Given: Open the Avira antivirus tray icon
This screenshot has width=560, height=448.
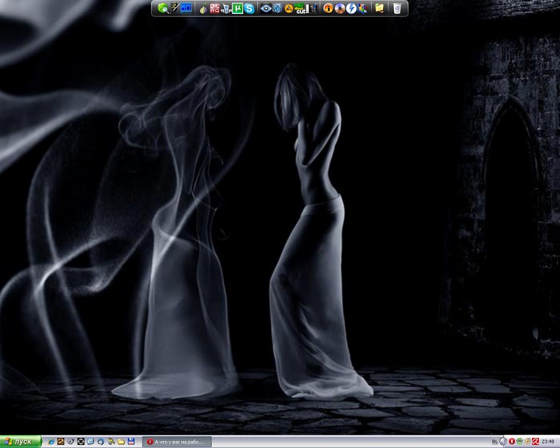Looking at the screenshot, I should [x=535, y=442].
